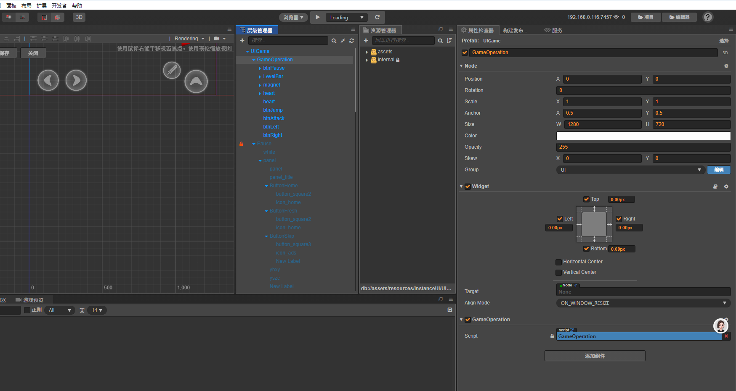Screen dimensions: 736x391
Task: Click the refresh icon in the hierarchy panel
Action: point(351,41)
